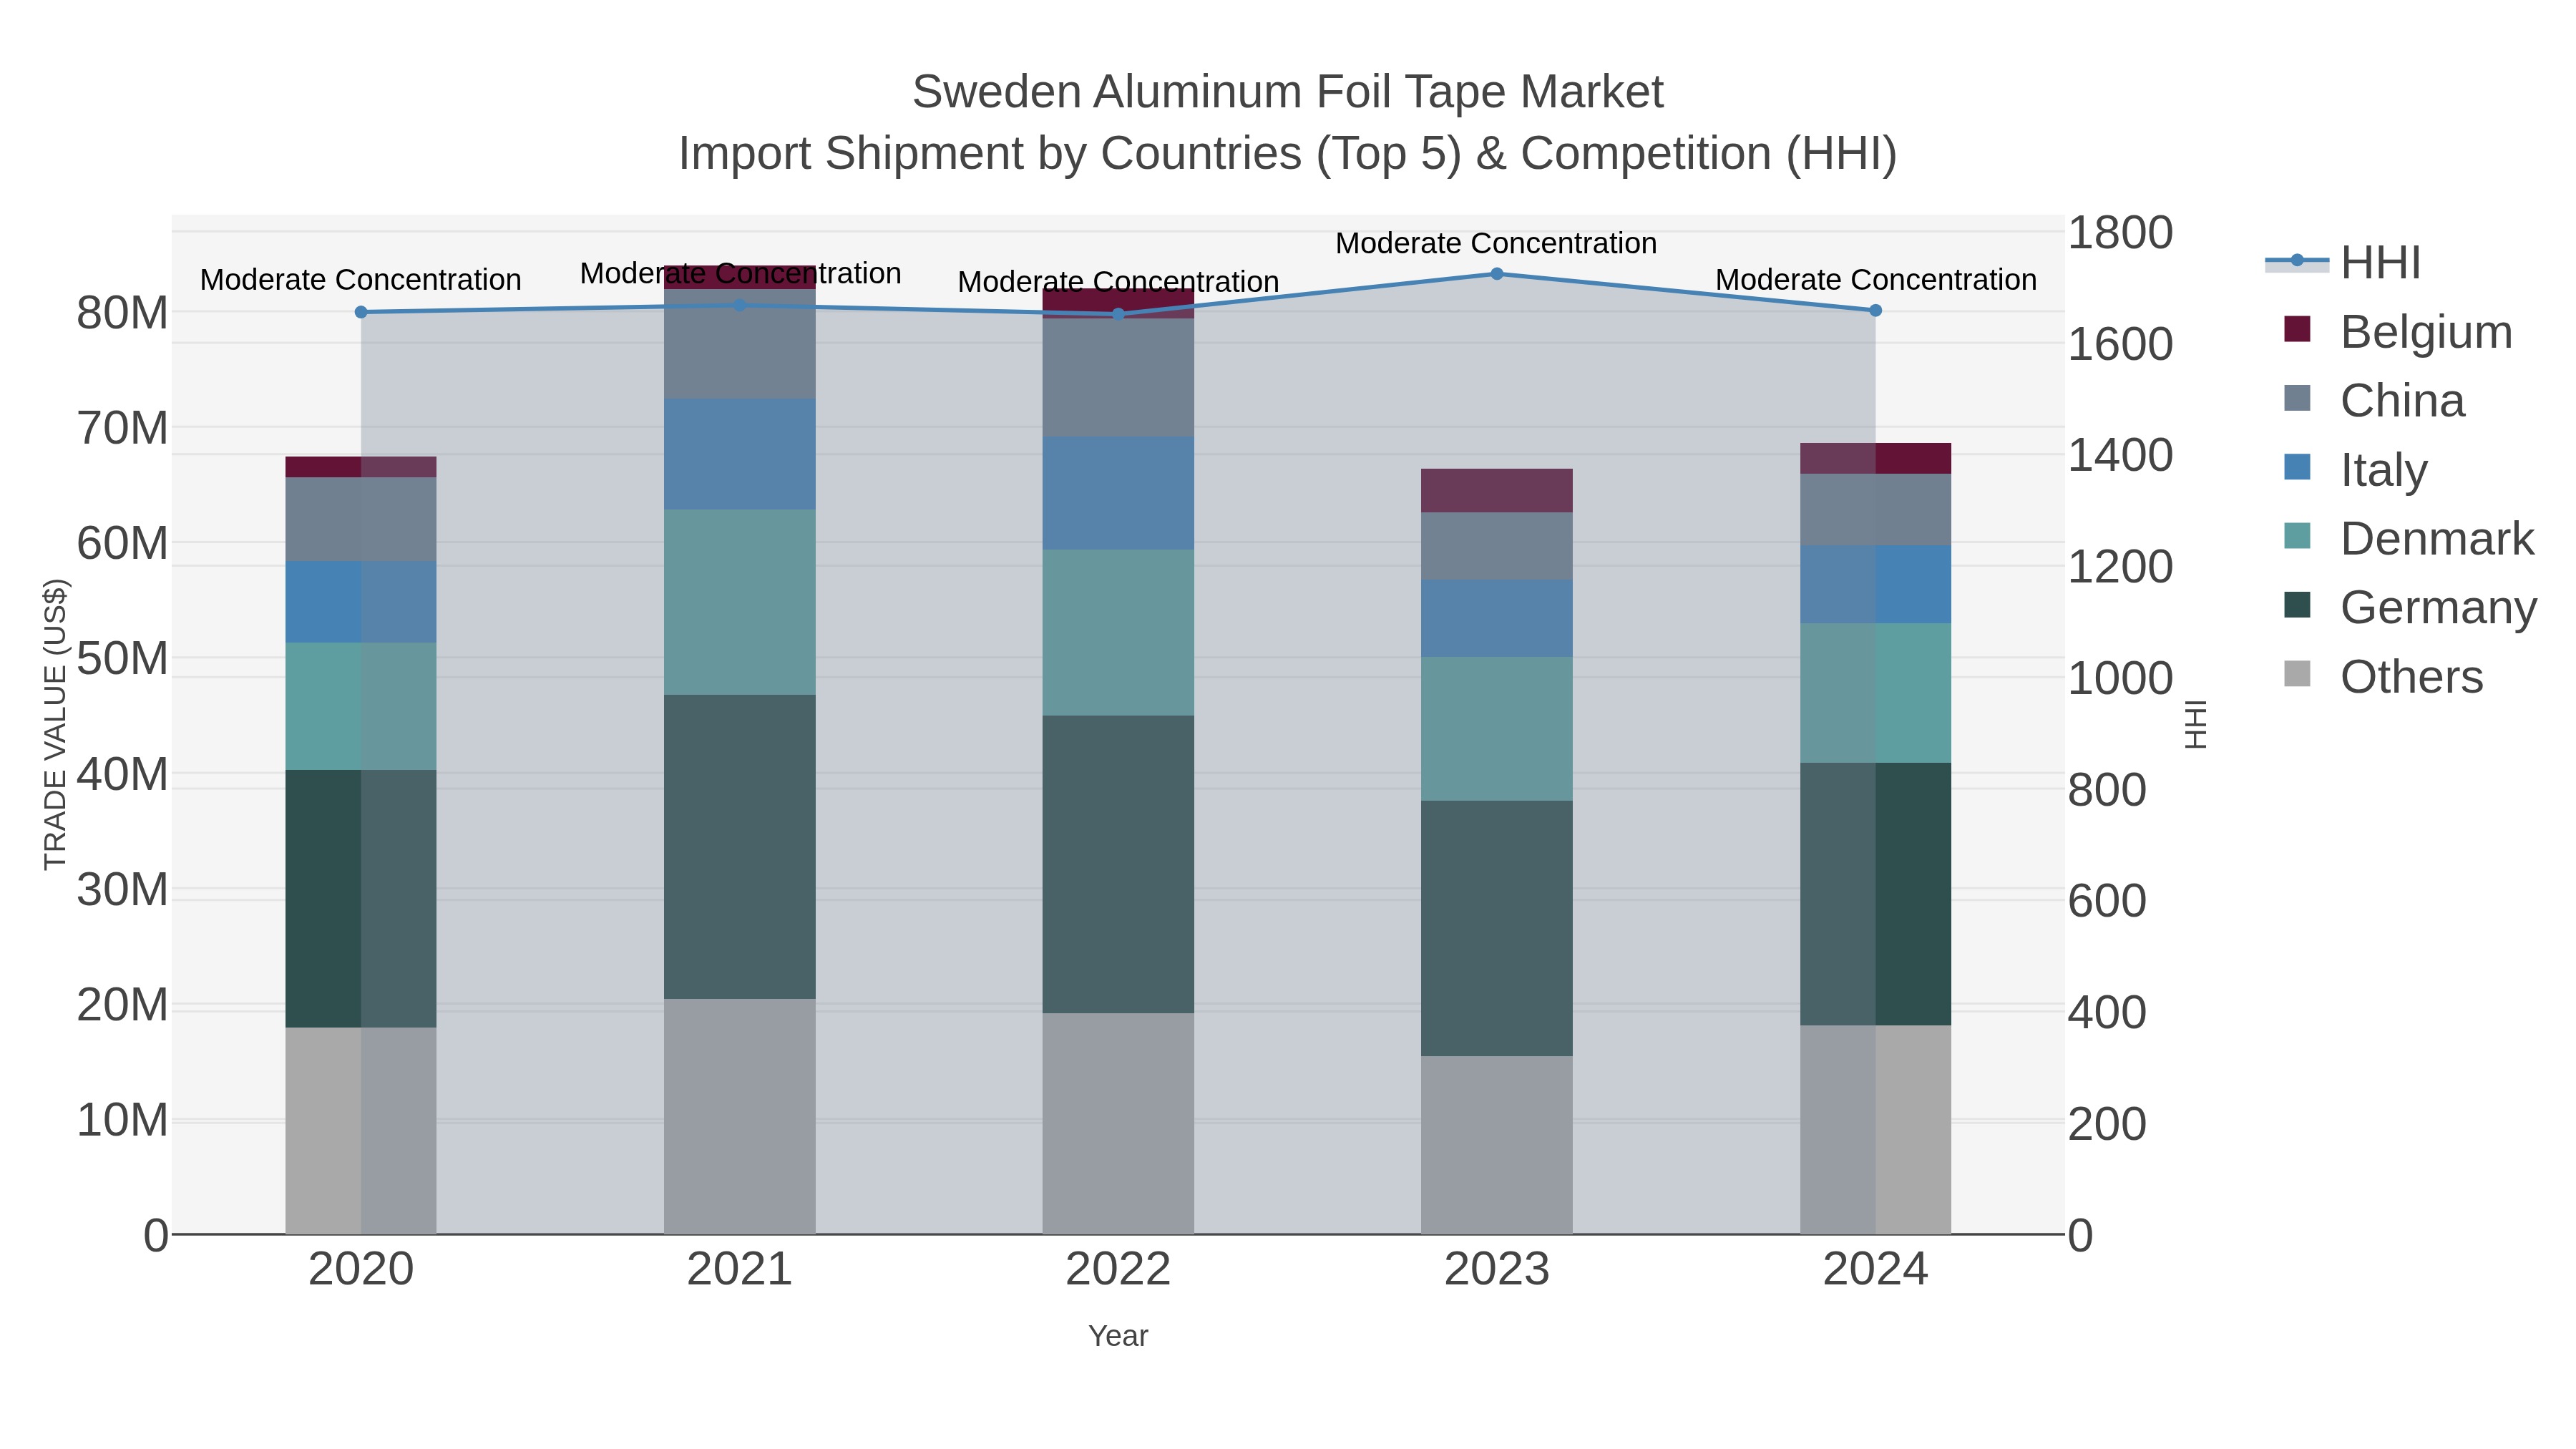Click the 2024 x-axis label

pos(1876,1270)
